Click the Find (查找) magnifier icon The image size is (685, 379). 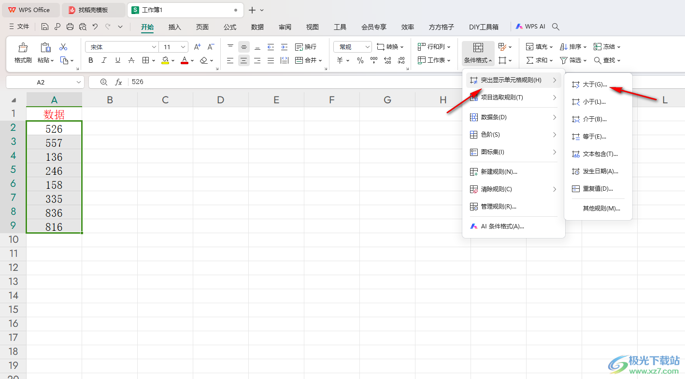tap(598, 60)
